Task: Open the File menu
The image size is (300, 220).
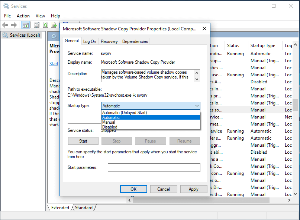Action: (7, 16)
